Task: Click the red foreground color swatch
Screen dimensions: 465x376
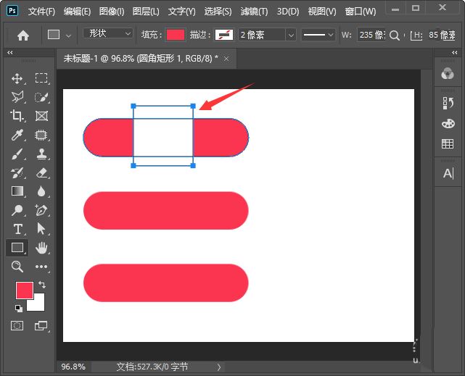Action: pyautogui.click(x=25, y=291)
